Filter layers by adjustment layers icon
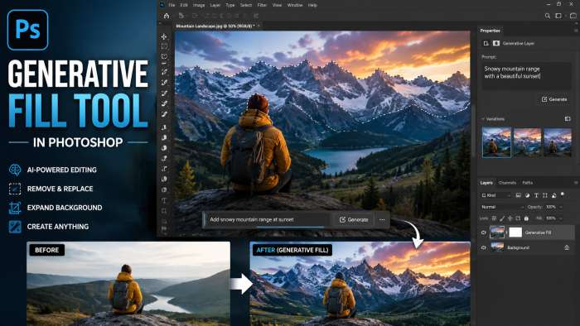 527,195
